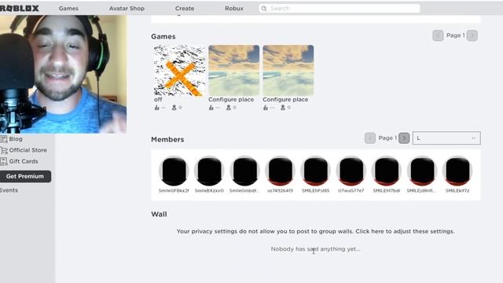The width and height of the screenshot is (503, 283).
Task: Go to previous Games page arrow
Action: point(438,35)
